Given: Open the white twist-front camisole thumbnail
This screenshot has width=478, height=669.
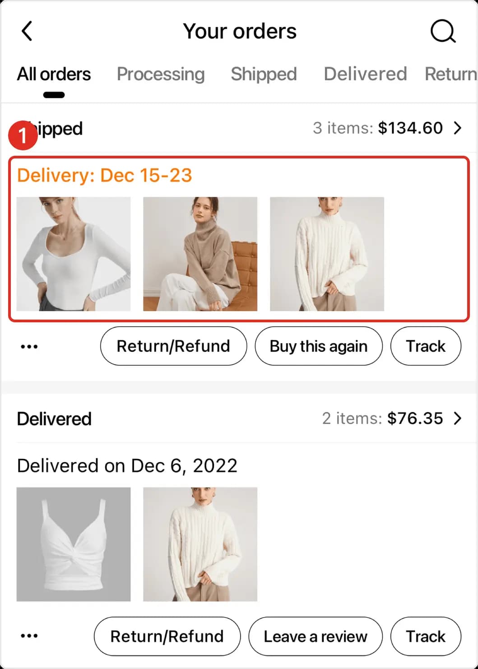Looking at the screenshot, I should pos(74,544).
